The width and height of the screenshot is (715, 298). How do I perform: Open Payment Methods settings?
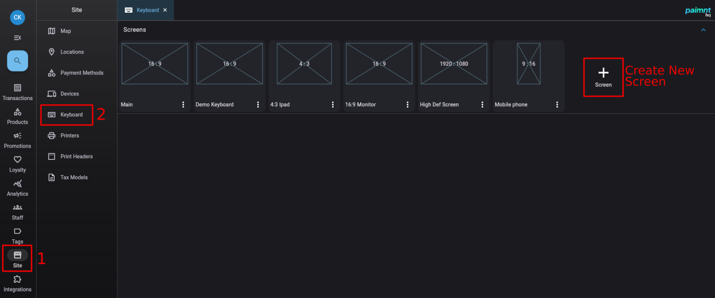[76, 73]
